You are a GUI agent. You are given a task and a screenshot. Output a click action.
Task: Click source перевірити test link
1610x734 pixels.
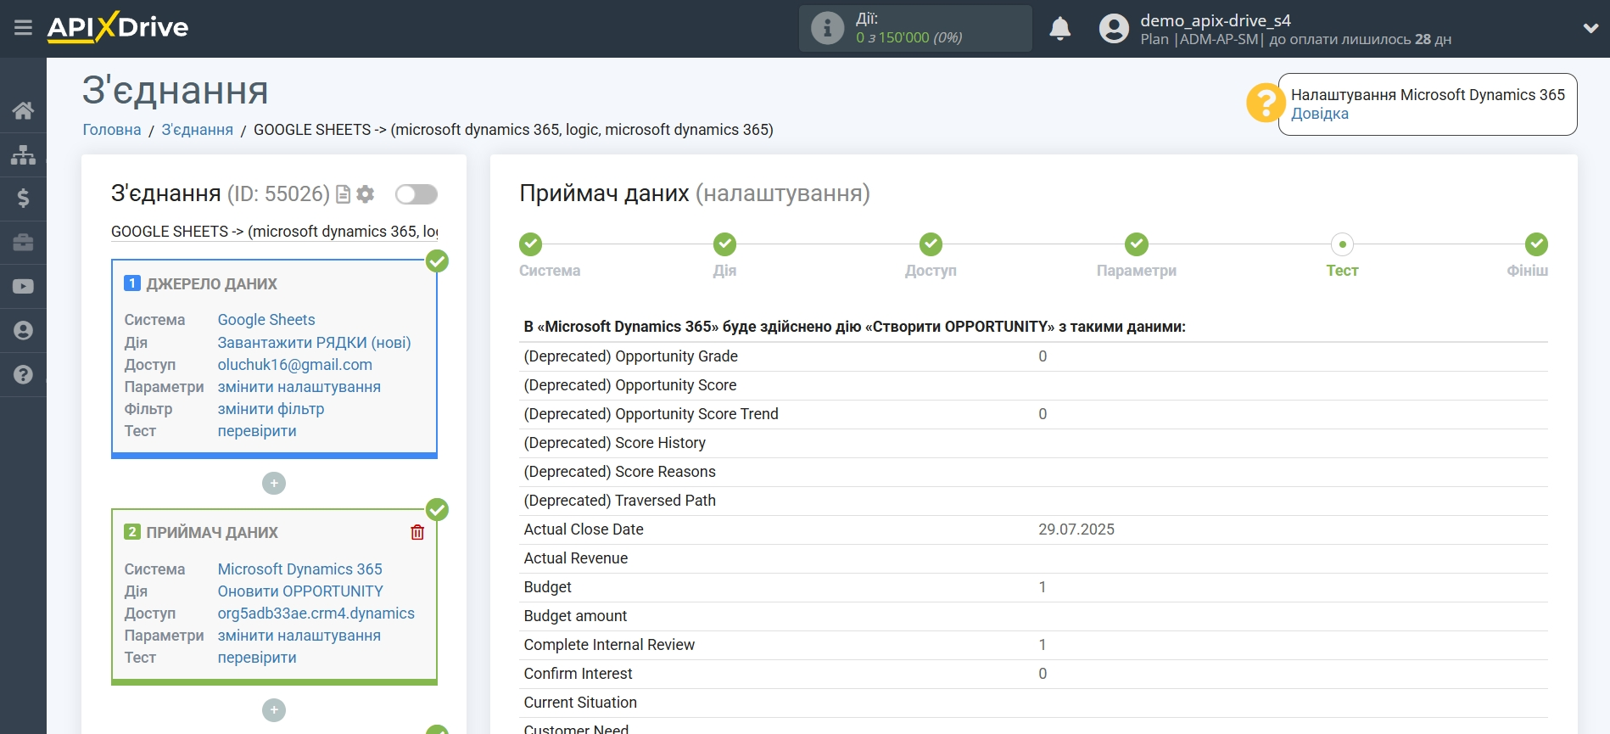257,431
